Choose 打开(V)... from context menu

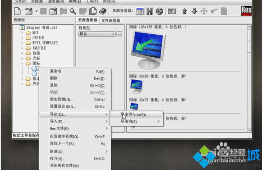(75, 158)
